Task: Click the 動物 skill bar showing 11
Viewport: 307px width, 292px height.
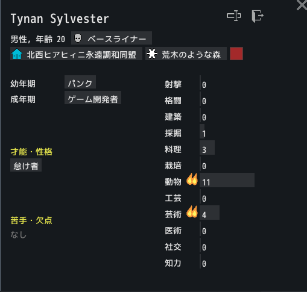Action: point(227,180)
